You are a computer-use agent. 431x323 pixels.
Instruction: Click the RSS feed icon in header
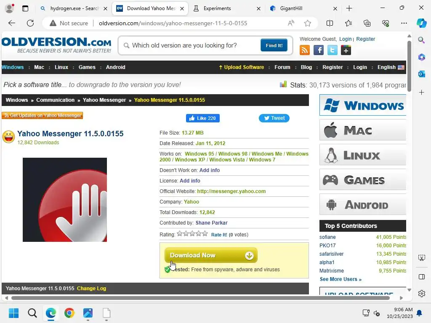305,50
